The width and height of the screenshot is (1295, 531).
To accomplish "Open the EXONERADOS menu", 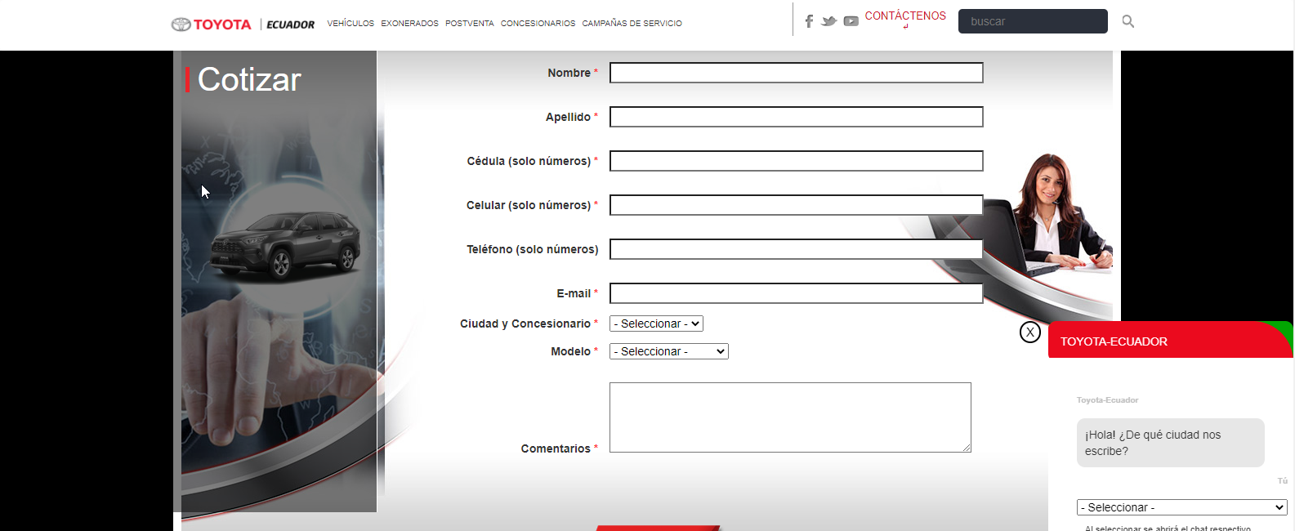I will [409, 24].
